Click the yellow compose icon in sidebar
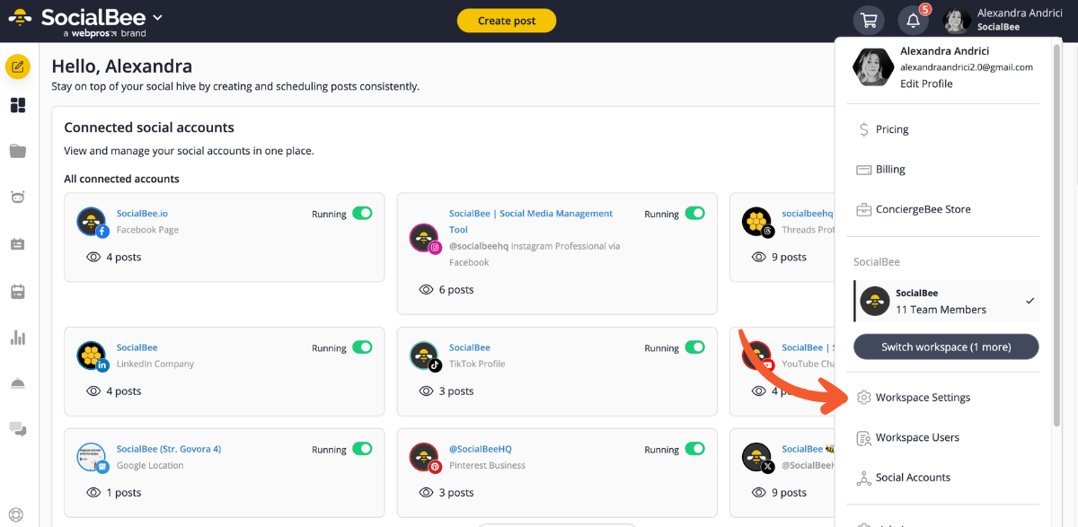1078x527 pixels. tap(18, 66)
